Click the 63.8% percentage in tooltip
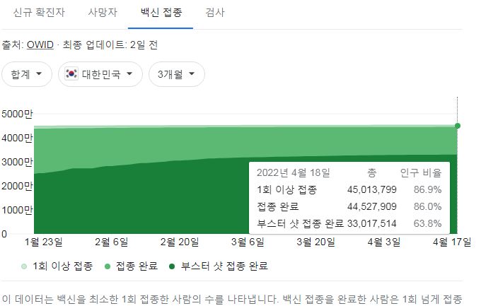 pyautogui.click(x=427, y=223)
